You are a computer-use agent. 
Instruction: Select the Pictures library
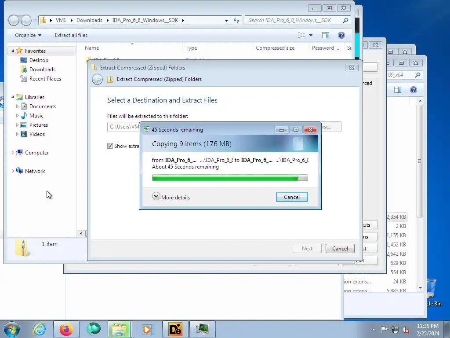click(x=39, y=125)
